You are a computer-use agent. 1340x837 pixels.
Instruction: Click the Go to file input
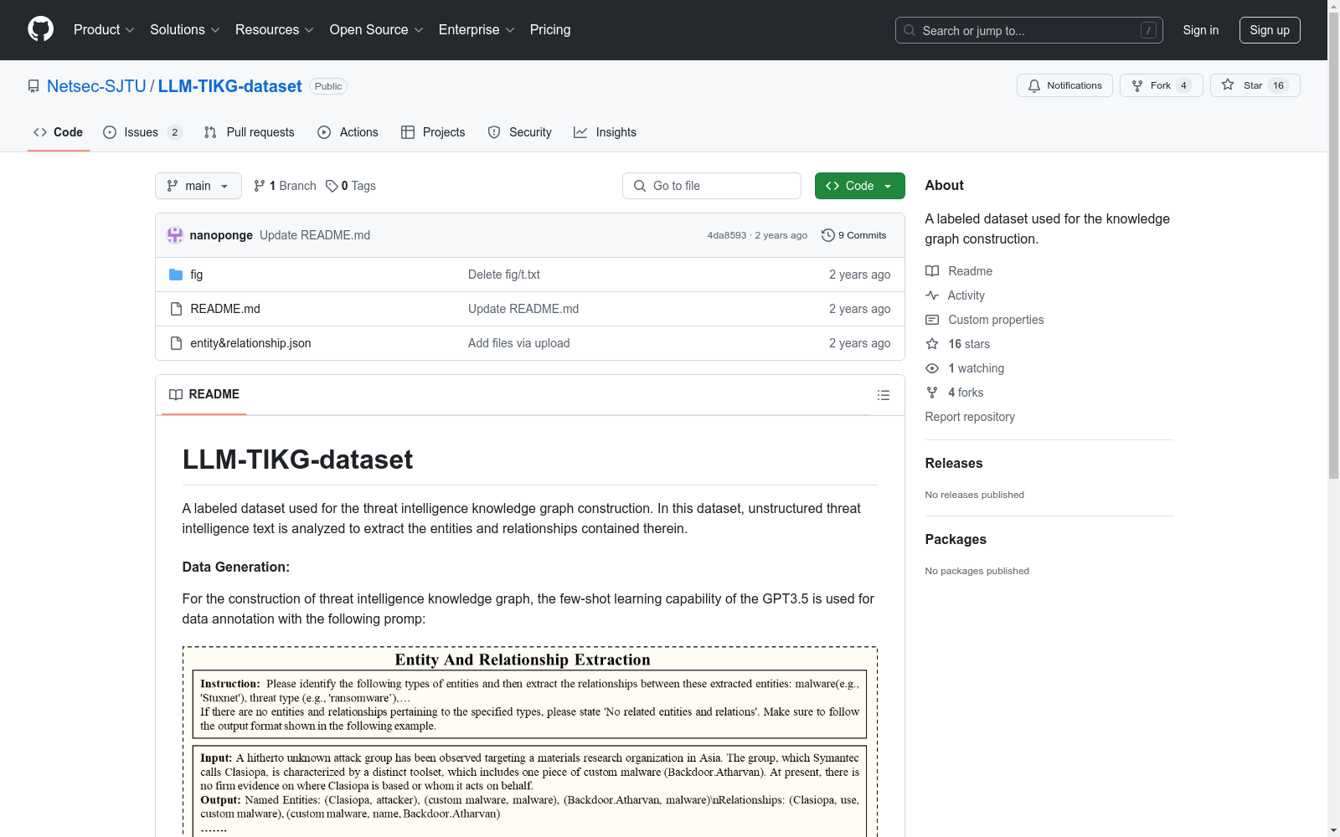coord(712,186)
